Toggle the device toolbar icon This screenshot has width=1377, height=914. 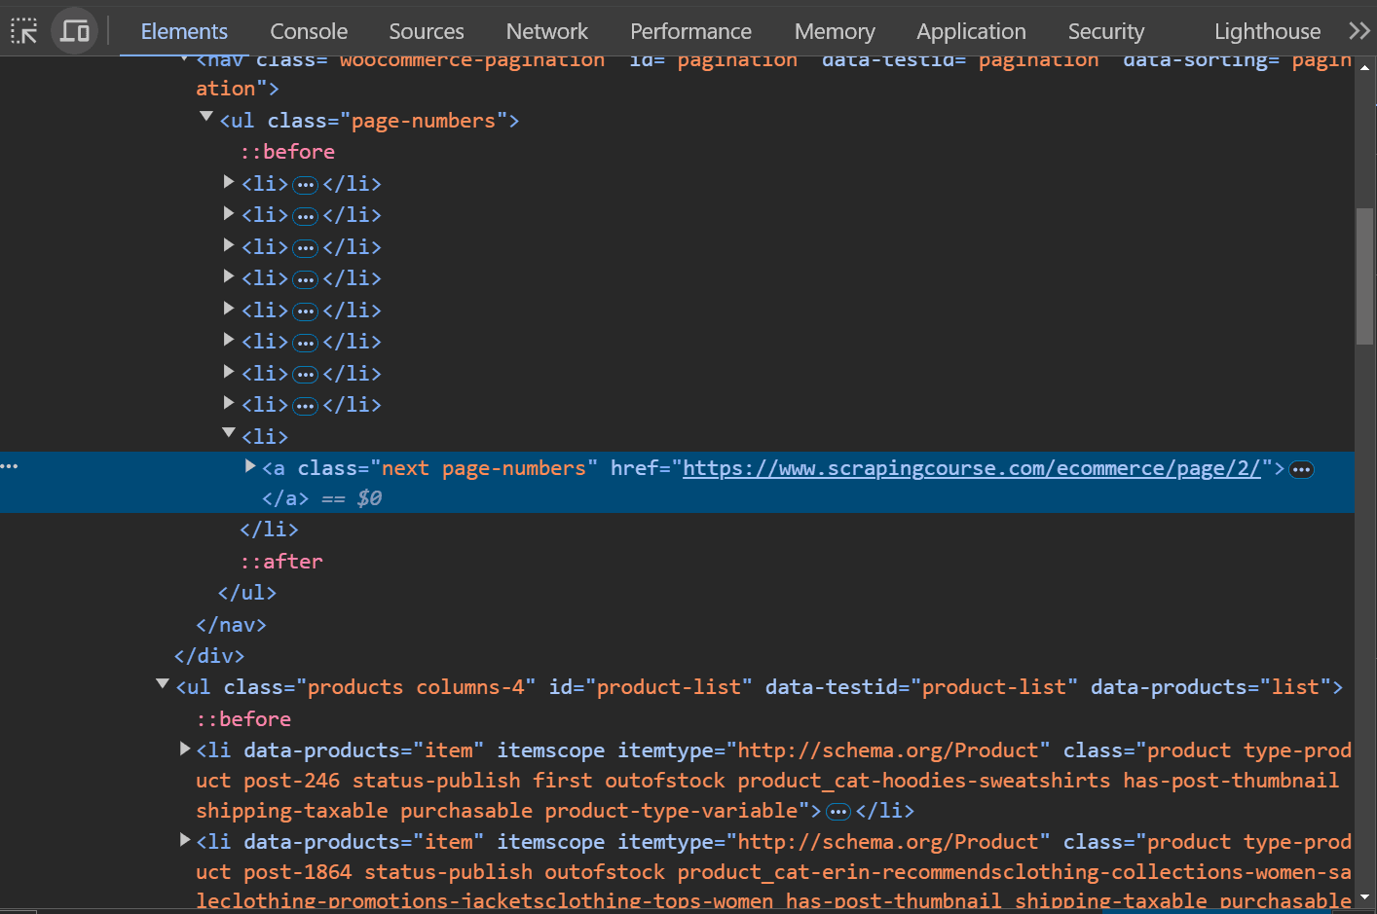point(75,31)
